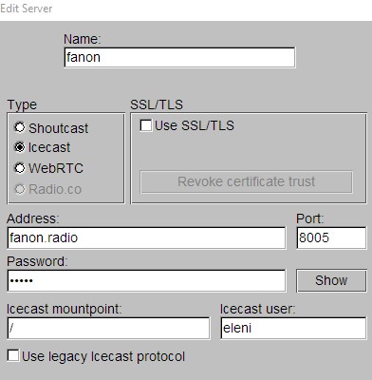372x380 pixels.
Task: Select the Shoutcast server type
Action: click(20, 127)
